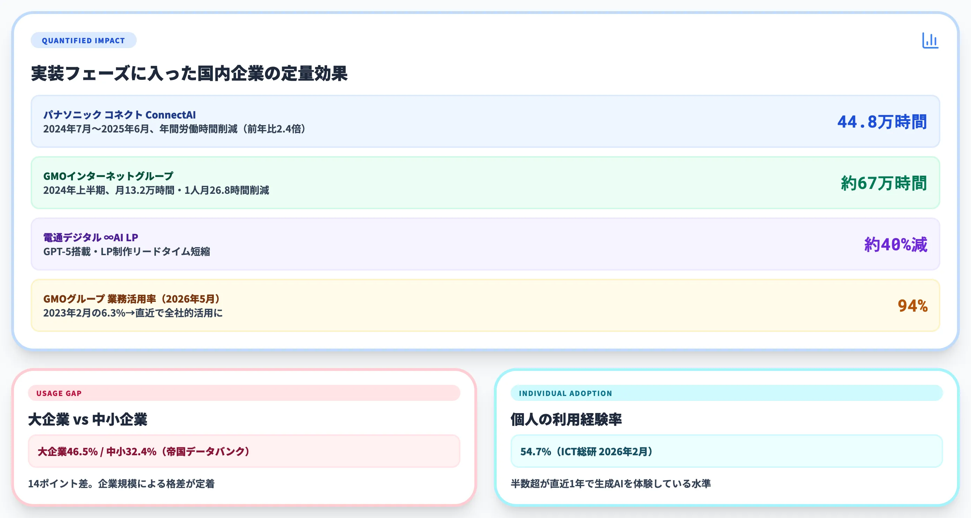This screenshot has width=971, height=518.
Task: Select the GMOグループ 業務活用率 row
Action: (x=485, y=305)
